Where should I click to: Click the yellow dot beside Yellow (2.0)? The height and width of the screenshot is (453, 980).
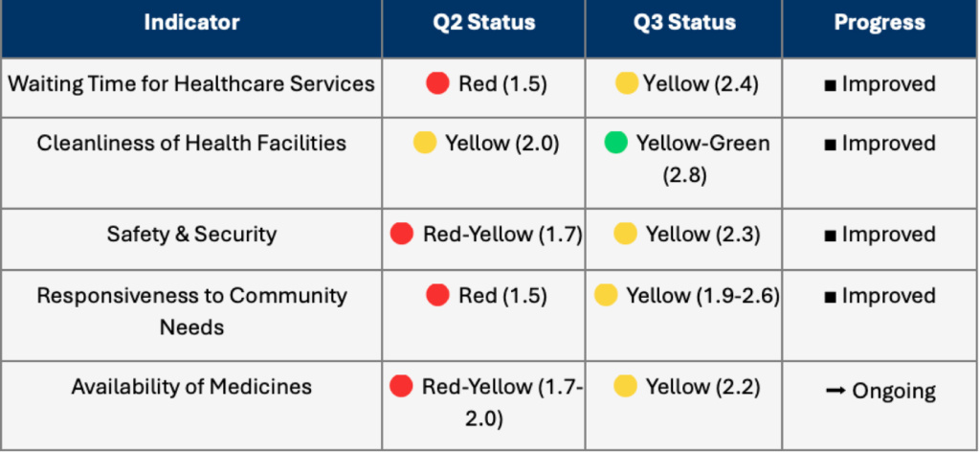coord(424,144)
